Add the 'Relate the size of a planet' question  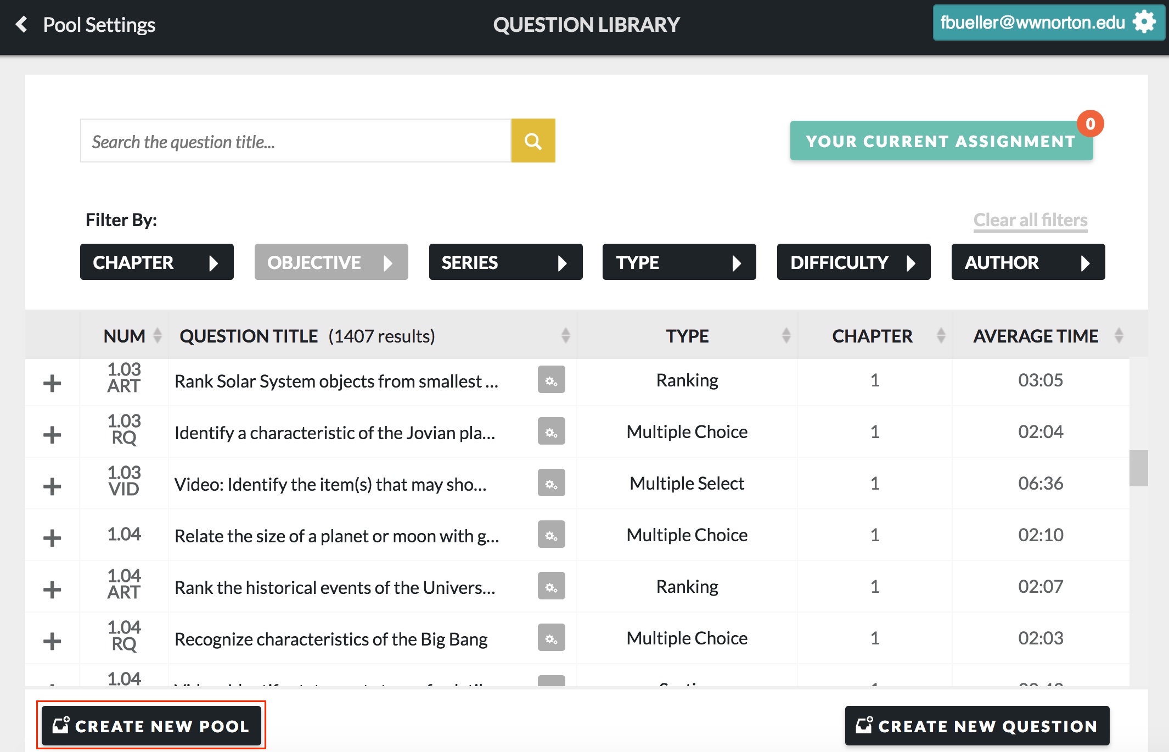(x=52, y=537)
